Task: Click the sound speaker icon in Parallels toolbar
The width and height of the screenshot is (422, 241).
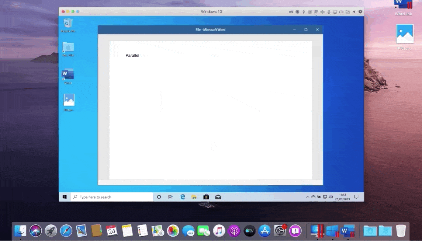Action: (x=322, y=12)
